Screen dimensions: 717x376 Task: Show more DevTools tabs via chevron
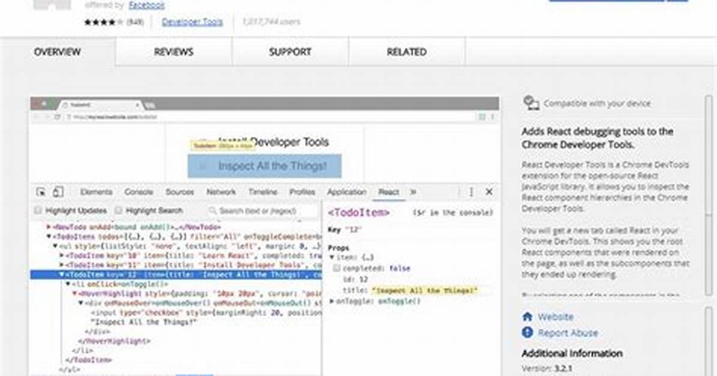coord(413,192)
